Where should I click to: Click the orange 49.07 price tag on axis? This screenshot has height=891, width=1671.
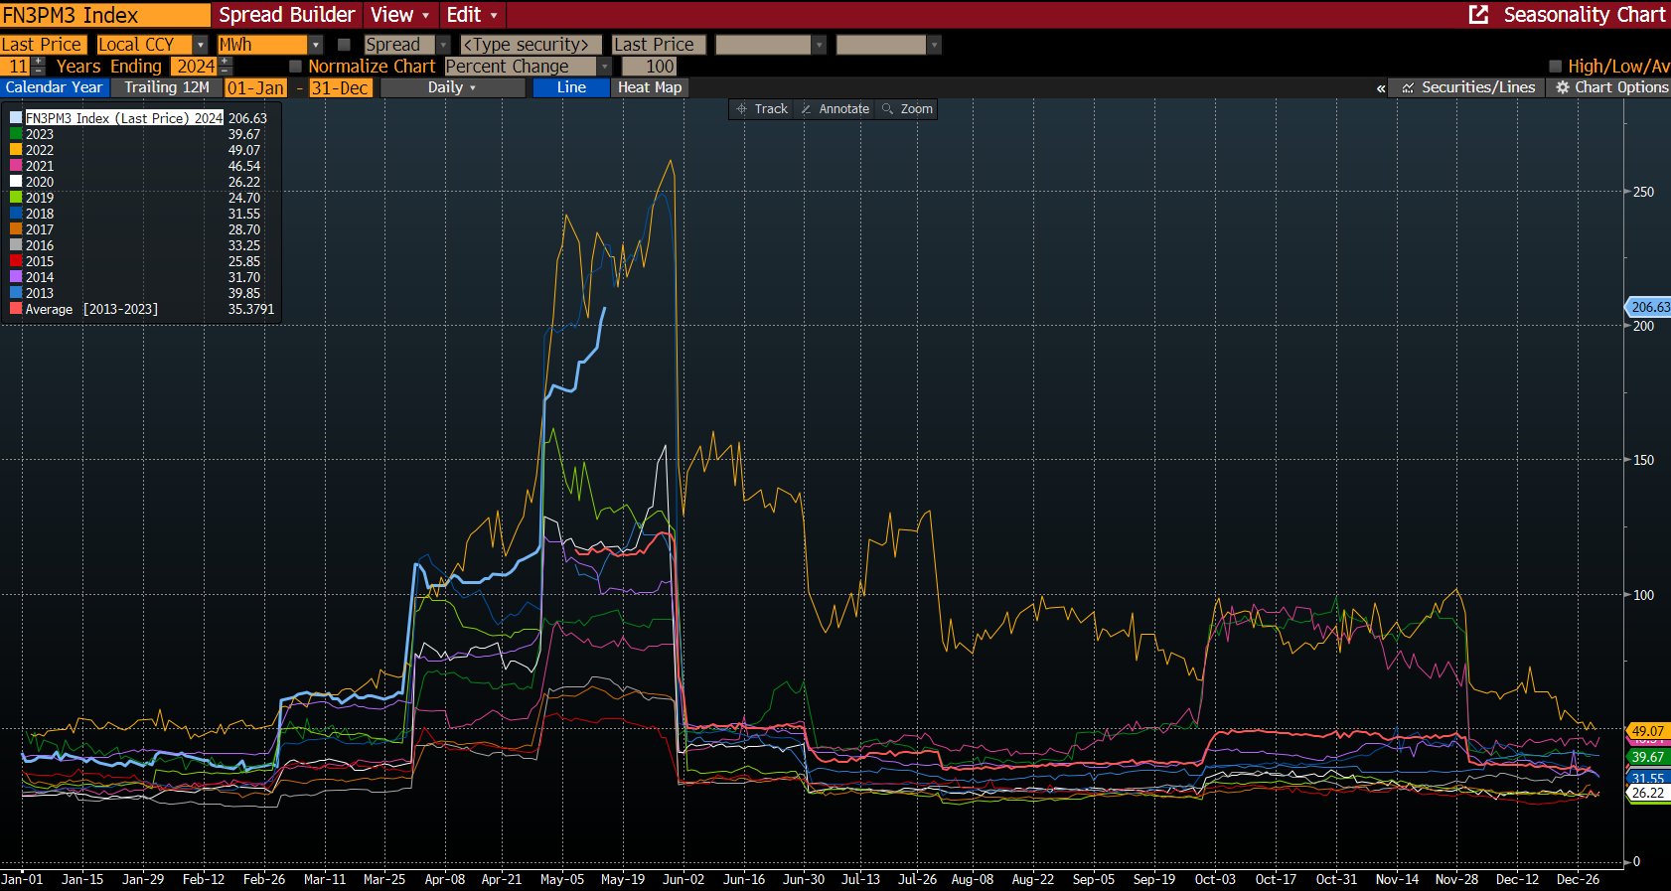(x=1647, y=731)
